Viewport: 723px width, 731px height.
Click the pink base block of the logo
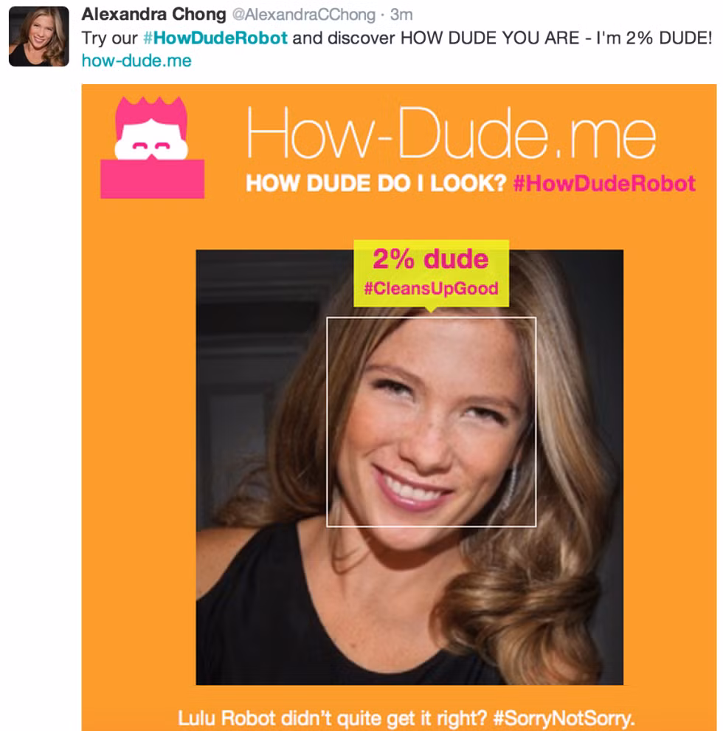(152, 179)
